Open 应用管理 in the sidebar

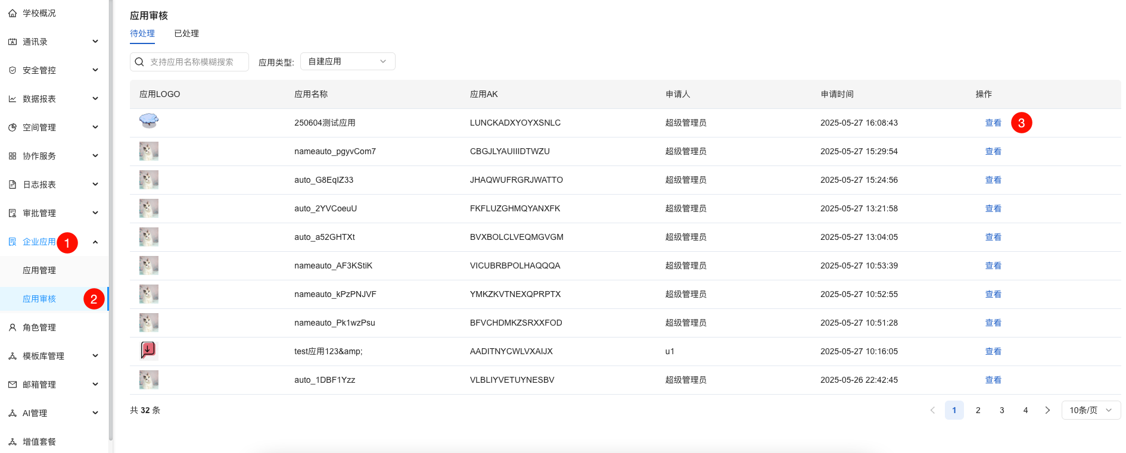point(39,270)
